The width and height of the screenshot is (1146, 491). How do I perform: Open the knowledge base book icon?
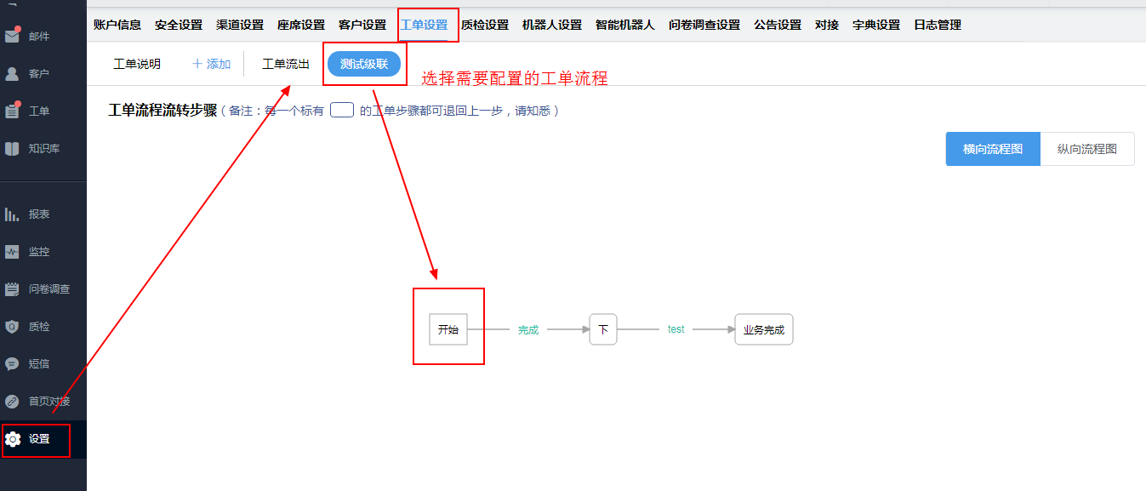point(12,149)
